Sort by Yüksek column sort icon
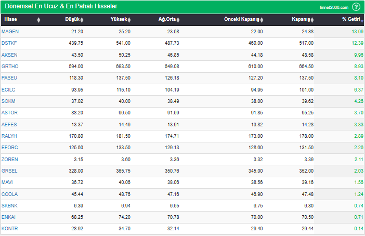The image size is (365, 236). click(x=129, y=20)
